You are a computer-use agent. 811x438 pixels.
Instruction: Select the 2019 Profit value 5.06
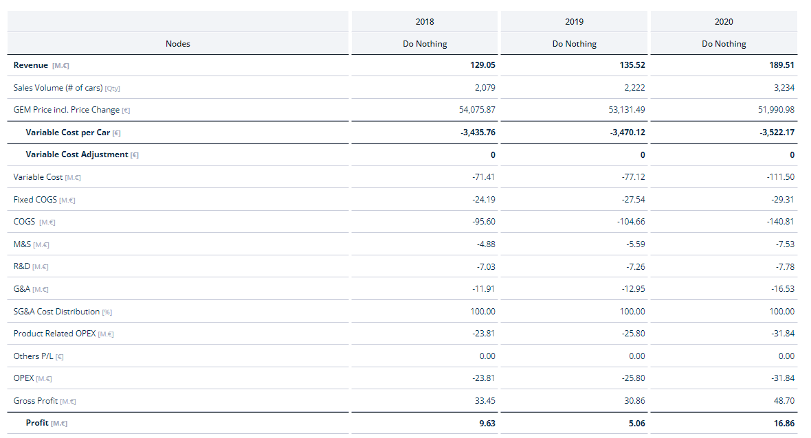(x=636, y=423)
